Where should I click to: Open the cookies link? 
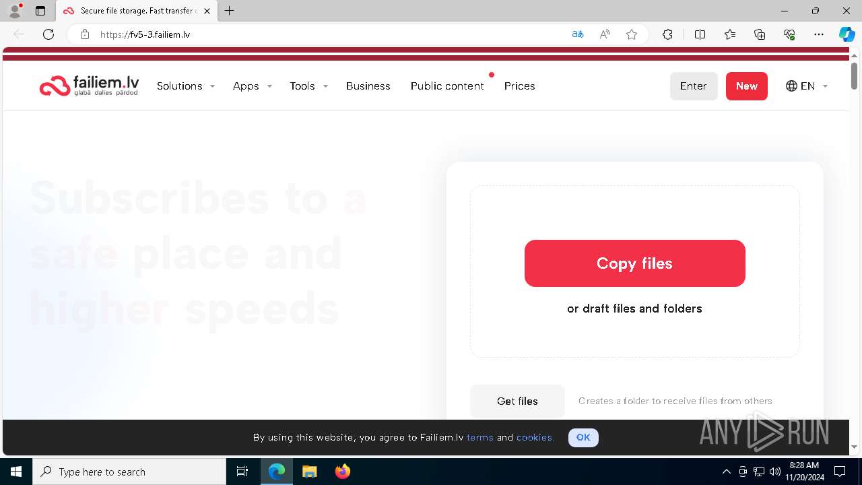(x=535, y=438)
